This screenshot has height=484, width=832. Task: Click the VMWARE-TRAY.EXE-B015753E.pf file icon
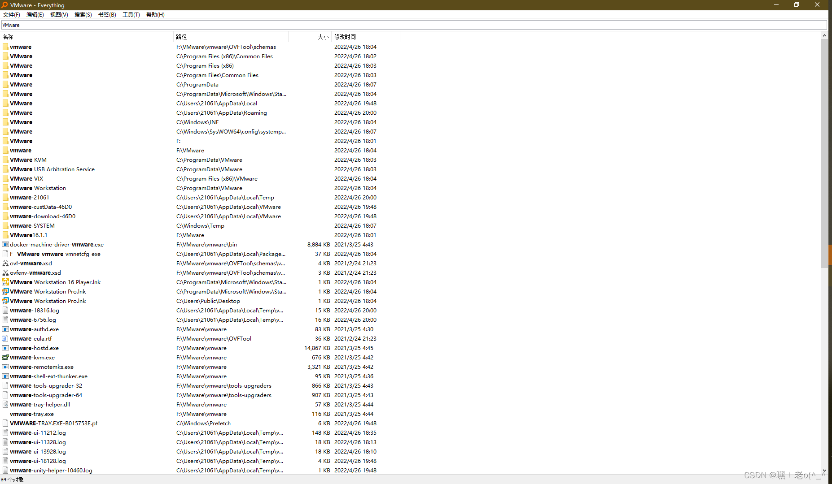click(x=5, y=423)
